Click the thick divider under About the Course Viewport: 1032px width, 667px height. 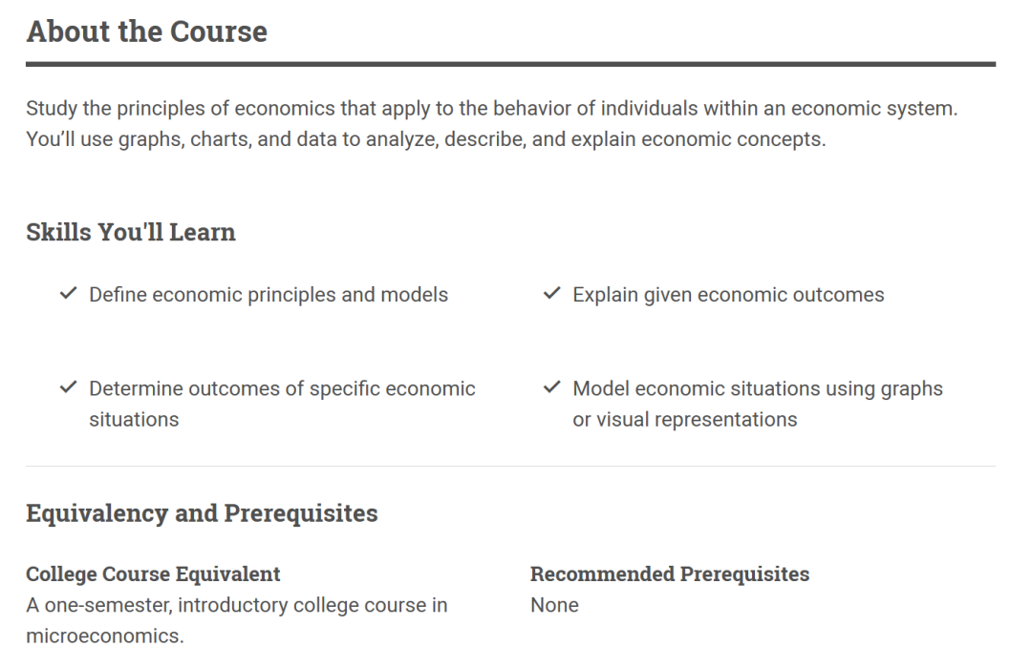pyautogui.click(x=510, y=64)
